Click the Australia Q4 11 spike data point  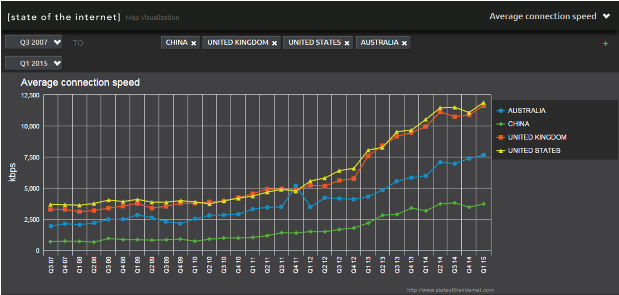pos(295,186)
